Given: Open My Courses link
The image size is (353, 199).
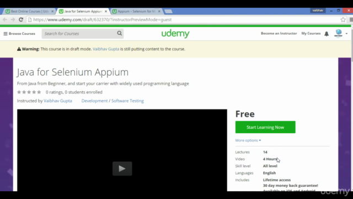Looking at the screenshot, I should (x=311, y=33).
